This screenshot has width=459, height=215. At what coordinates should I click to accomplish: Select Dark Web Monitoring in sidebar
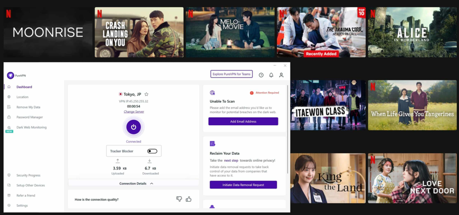point(31,127)
